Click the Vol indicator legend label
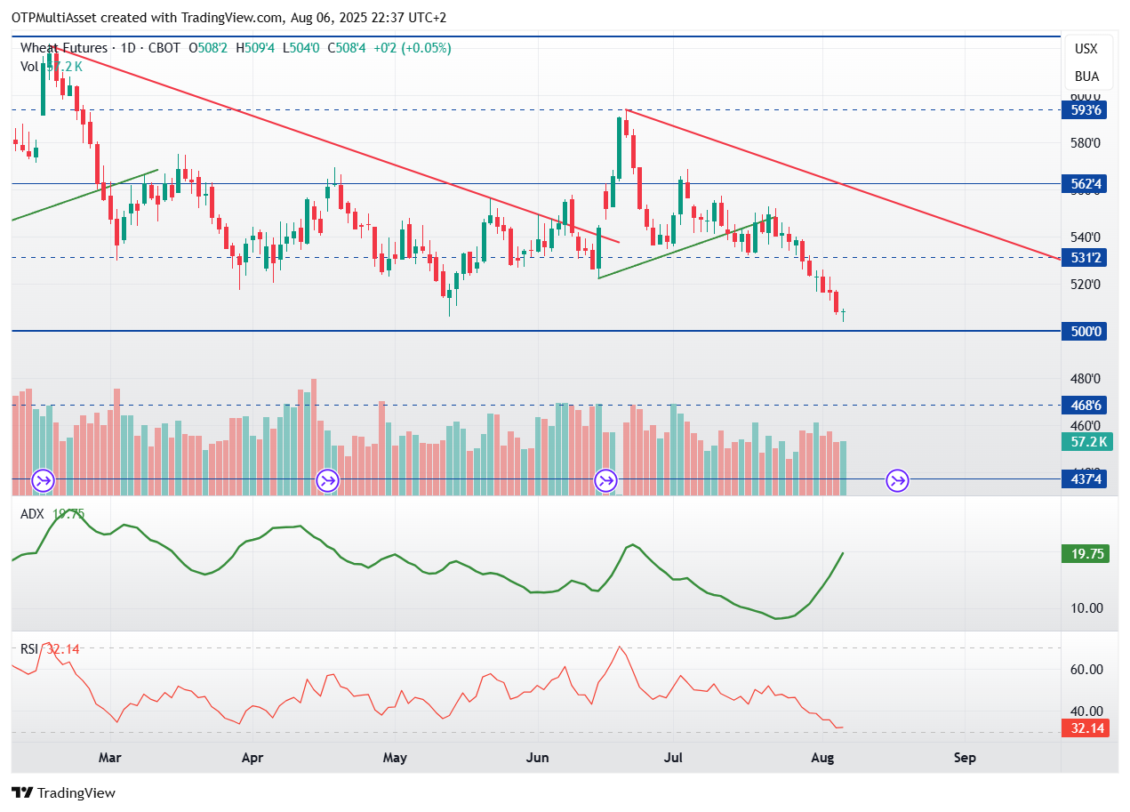The image size is (1130, 812). click(29, 66)
